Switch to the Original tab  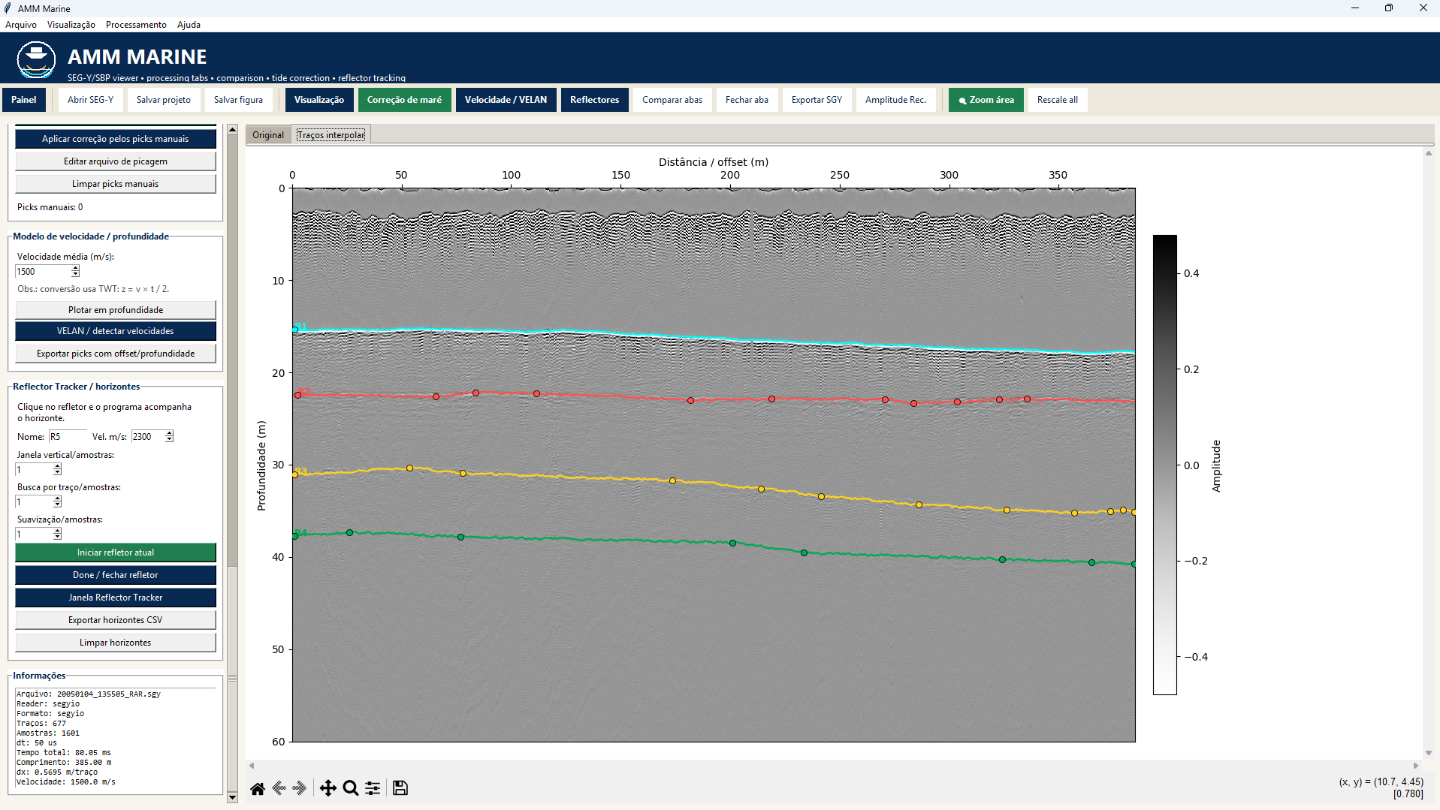[268, 135]
